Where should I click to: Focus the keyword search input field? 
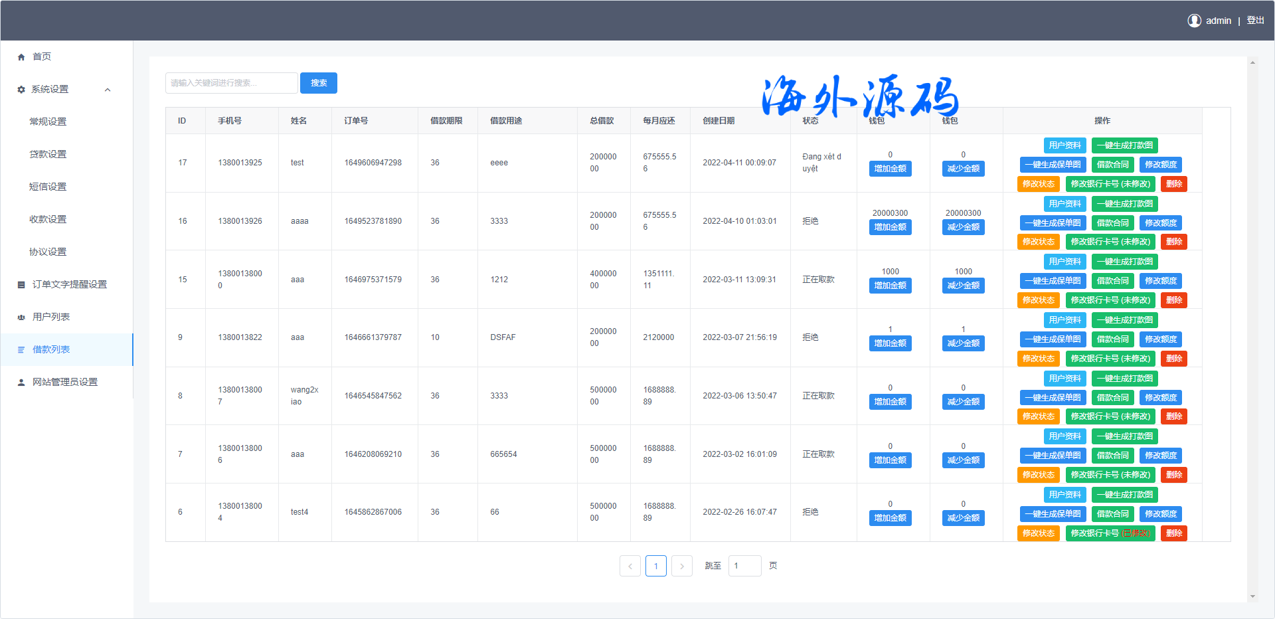[x=231, y=83]
